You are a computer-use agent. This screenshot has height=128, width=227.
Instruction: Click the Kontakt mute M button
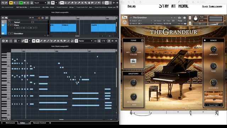coord(190,23)
